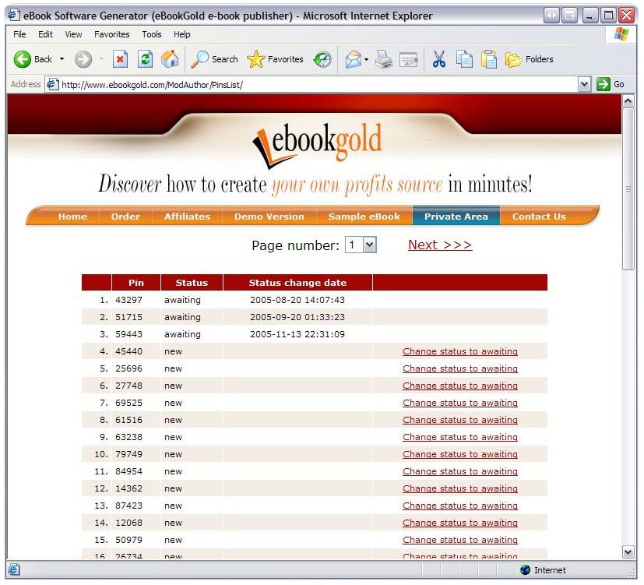Change status to awaiting for pin 50979
Image resolution: width=644 pixels, height=585 pixels.
[460, 540]
